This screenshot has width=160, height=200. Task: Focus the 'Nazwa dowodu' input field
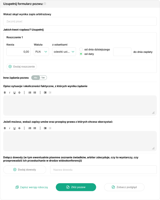[x=103, y=170]
